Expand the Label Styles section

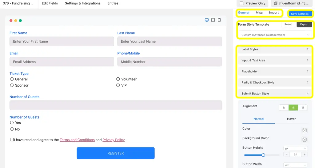click(275, 49)
